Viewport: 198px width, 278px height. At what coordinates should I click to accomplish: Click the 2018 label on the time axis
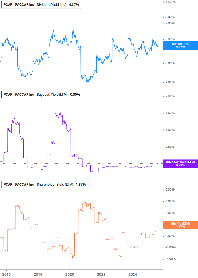[38, 274]
